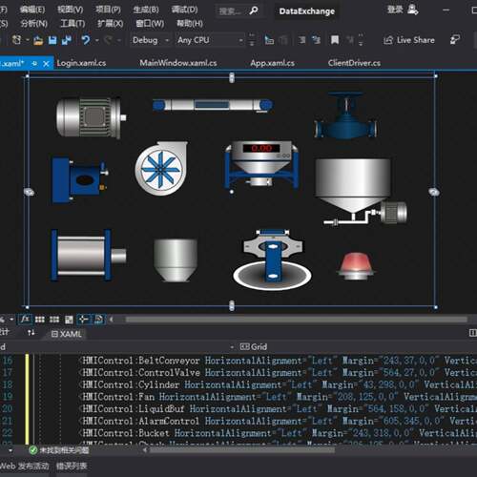Select the weighing hopper with 0.00 display
This screenshot has height=477, width=477.
point(261,164)
